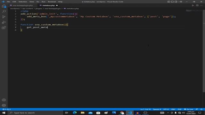Open the Manage gear icon
The width and height of the screenshot is (205, 115).
pyautogui.click(x=4, y=105)
